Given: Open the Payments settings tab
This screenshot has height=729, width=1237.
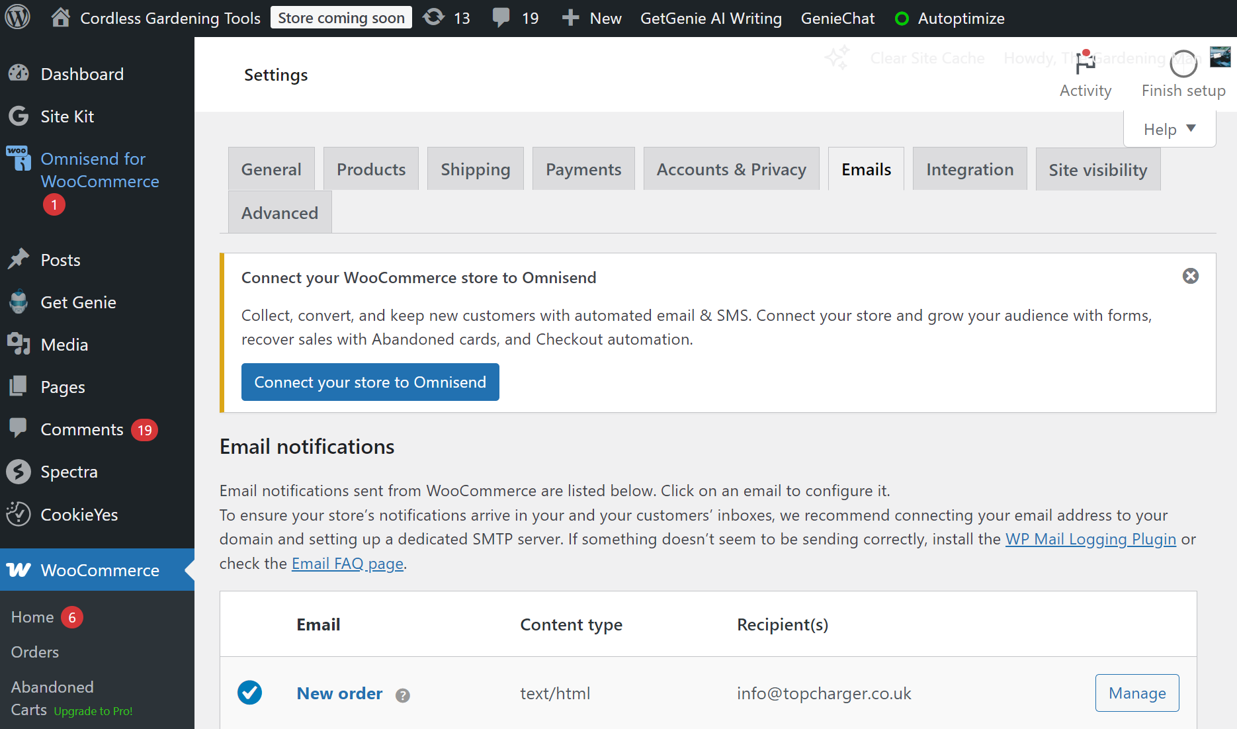Looking at the screenshot, I should coord(583,169).
